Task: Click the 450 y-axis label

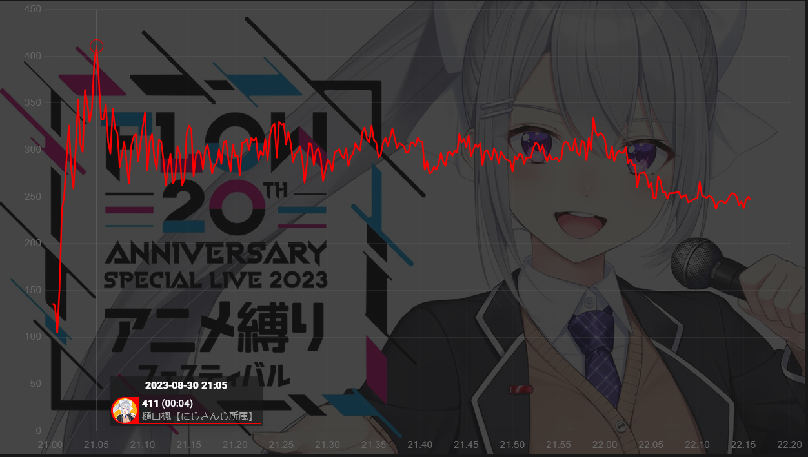Action: point(34,9)
